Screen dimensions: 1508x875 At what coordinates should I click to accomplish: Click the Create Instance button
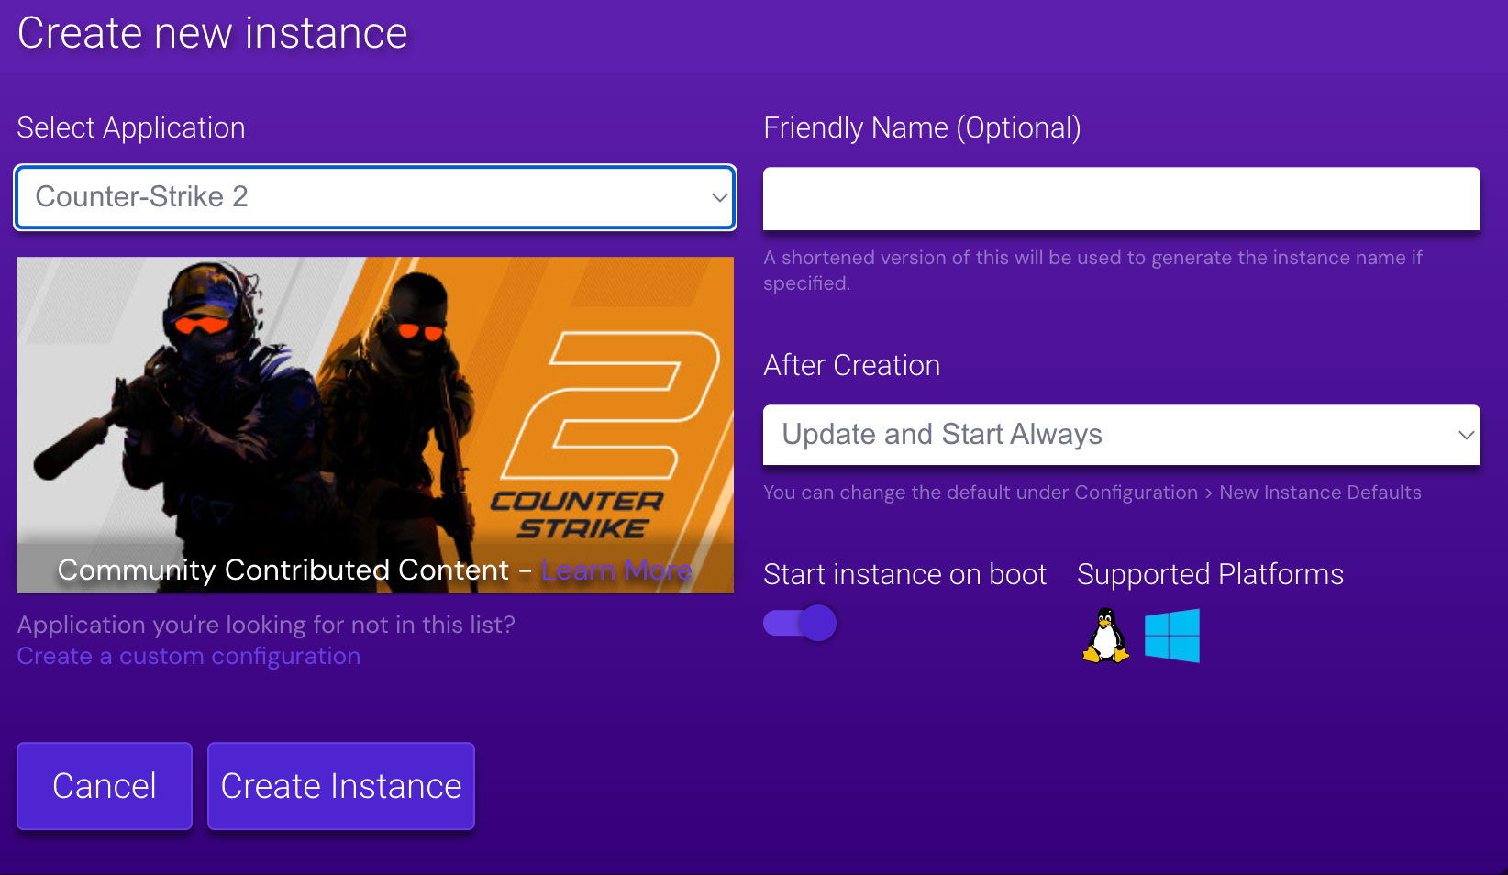coord(340,785)
